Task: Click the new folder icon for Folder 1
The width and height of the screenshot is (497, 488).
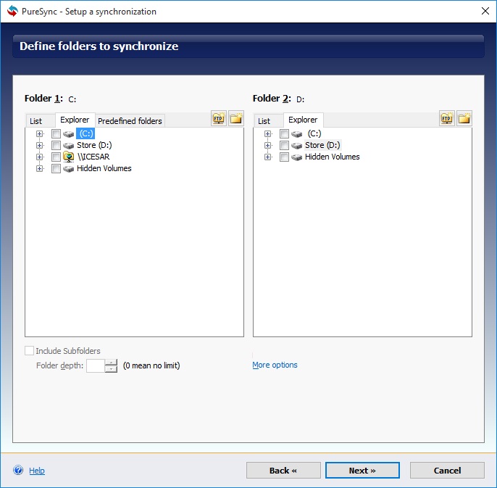Action: pos(236,119)
